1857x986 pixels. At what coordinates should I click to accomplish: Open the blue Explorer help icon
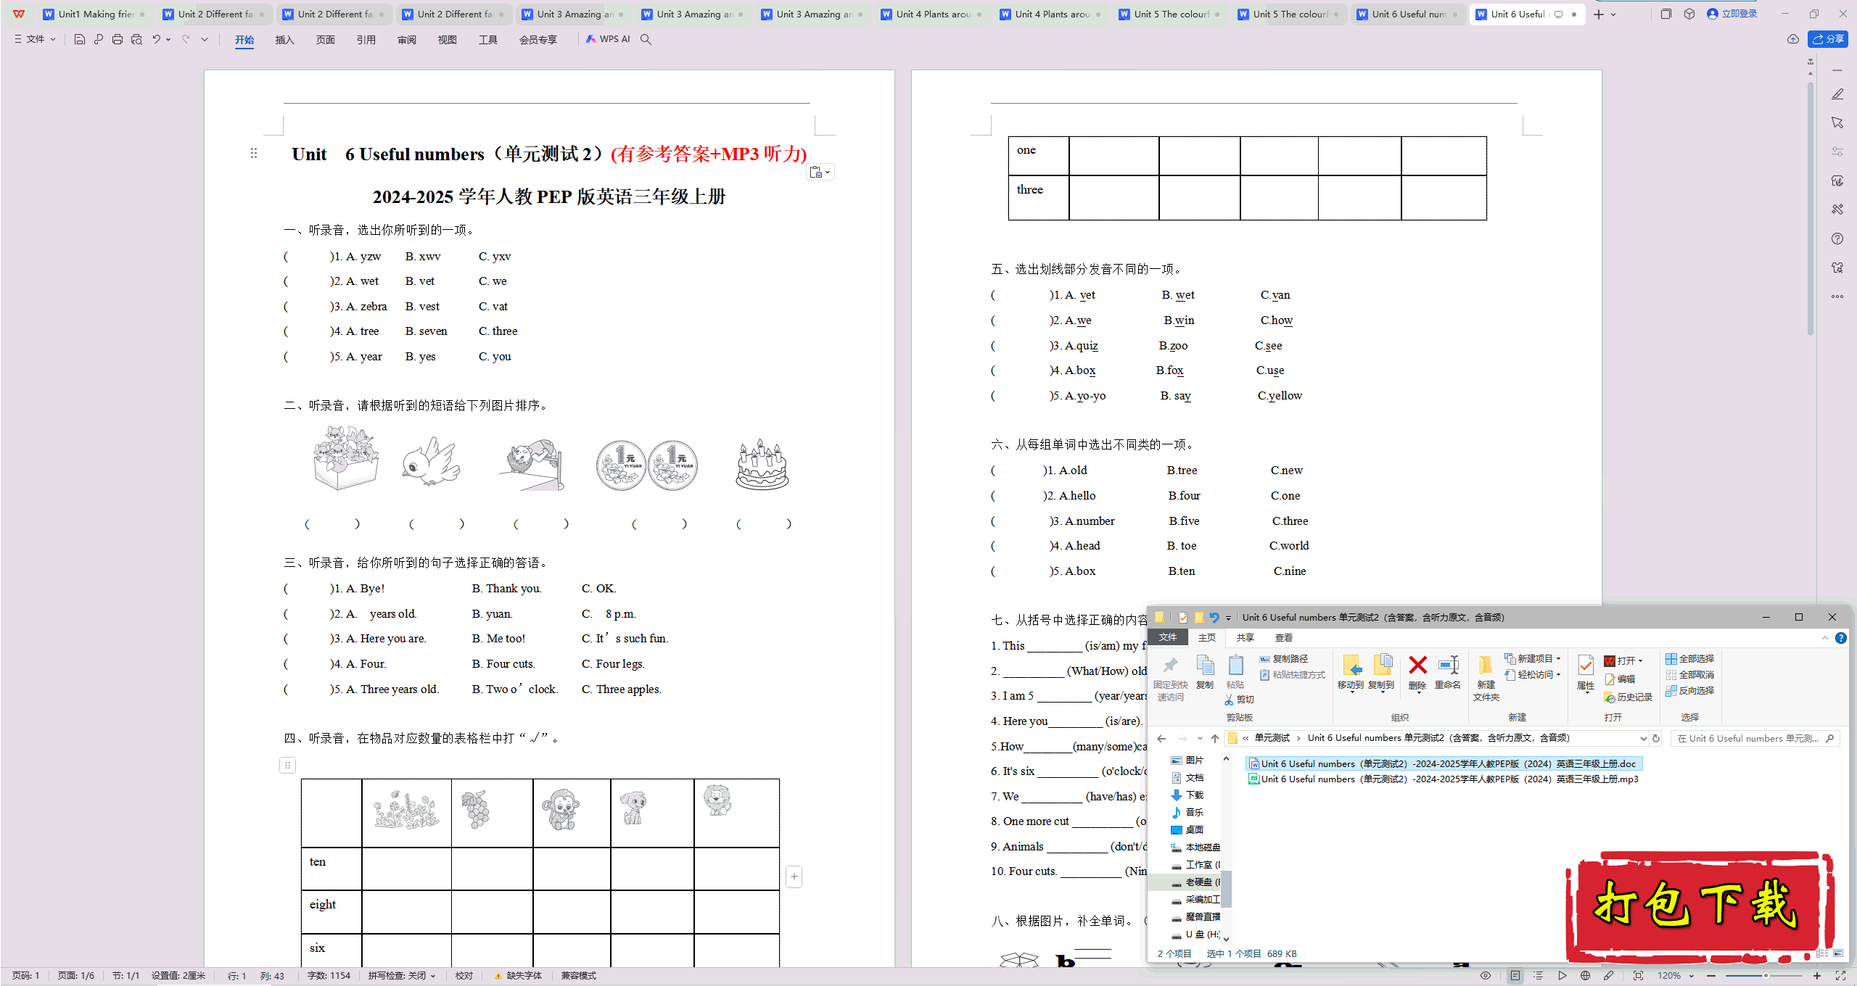click(x=1841, y=638)
